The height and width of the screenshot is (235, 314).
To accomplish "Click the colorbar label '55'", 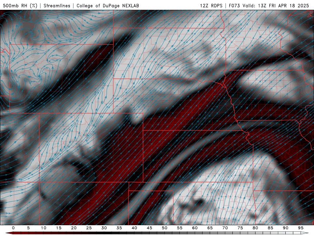I will coord(180,228).
